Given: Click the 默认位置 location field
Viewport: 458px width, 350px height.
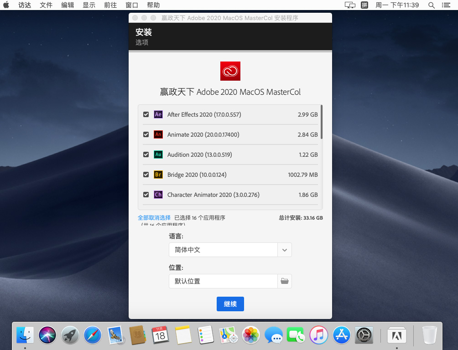Looking at the screenshot, I should (223, 281).
